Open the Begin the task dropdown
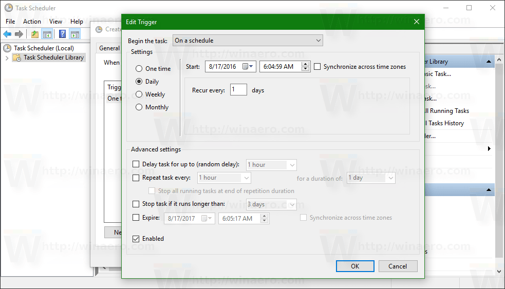Viewport: 505px width, 289px height. 248,41
